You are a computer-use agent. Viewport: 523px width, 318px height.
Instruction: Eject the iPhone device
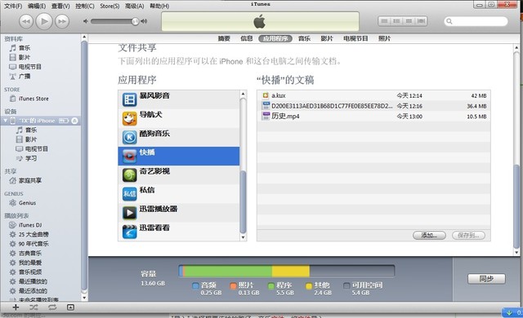pos(74,121)
